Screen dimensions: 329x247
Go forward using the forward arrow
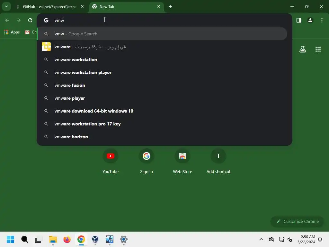point(19,20)
